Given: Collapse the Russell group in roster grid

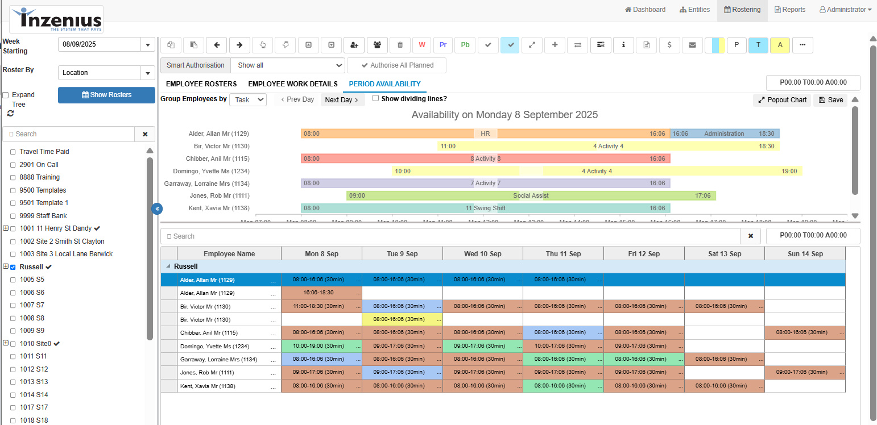Looking at the screenshot, I should coord(168,266).
